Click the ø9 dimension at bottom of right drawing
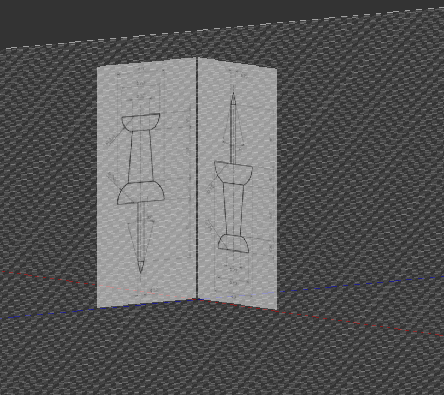Viewport: 444px width, 395px height. 233,296
